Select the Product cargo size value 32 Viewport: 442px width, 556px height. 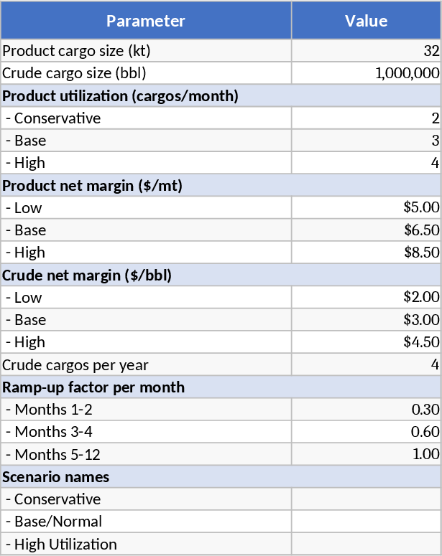[366, 51]
